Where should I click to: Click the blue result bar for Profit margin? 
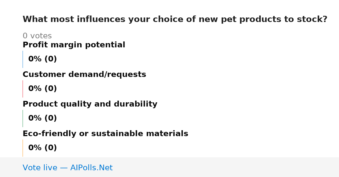click(x=23, y=59)
